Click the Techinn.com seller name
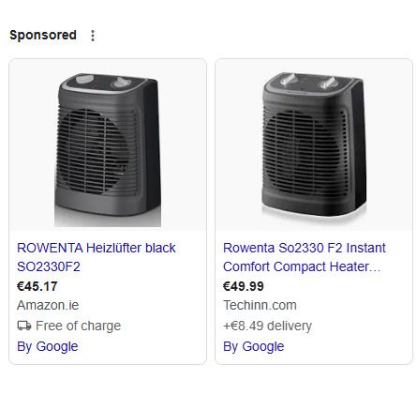This screenshot has width=417, height=395. tap(260, 305)
